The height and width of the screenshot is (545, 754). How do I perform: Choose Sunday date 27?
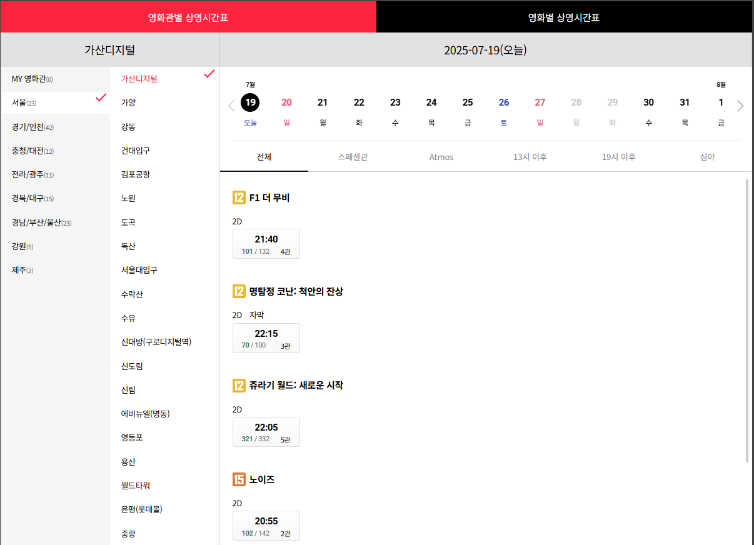point(540,102)
